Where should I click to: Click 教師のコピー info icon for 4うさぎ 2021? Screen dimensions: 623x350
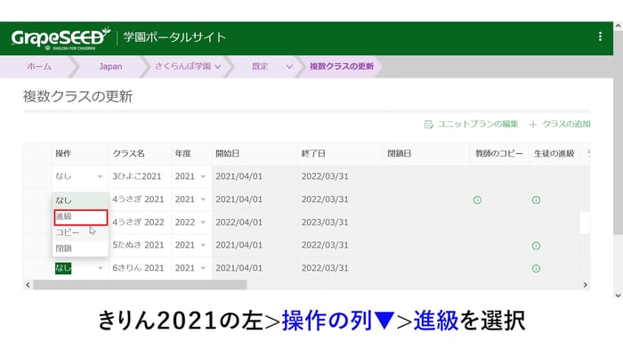[477, 200]
